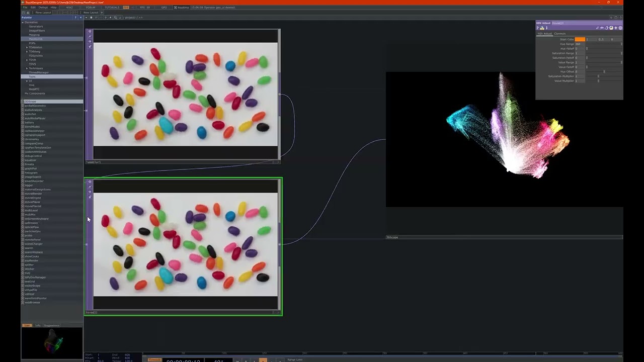Expand the Techniques folder
Screen dimensions: 644x362
tap(27, 68)
